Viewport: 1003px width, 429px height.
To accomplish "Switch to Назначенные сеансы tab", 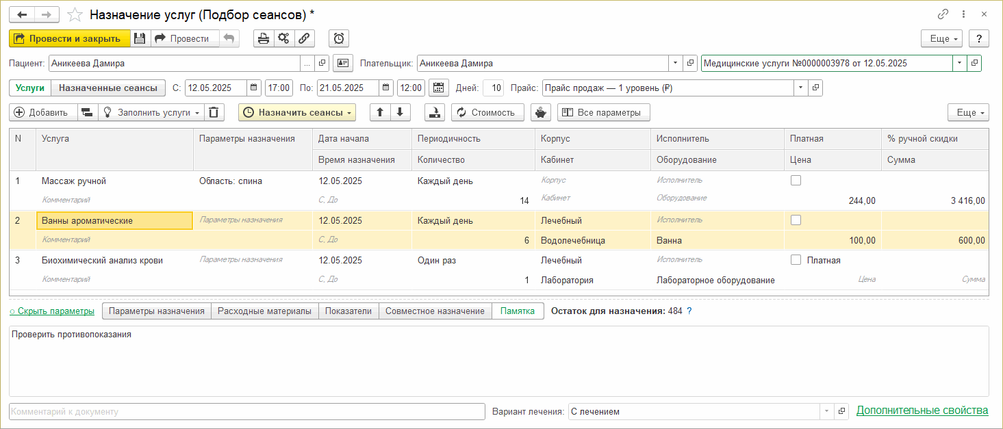I will [108, 88].
